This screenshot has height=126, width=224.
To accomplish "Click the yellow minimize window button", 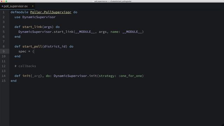I will click(x=4, y=1).
